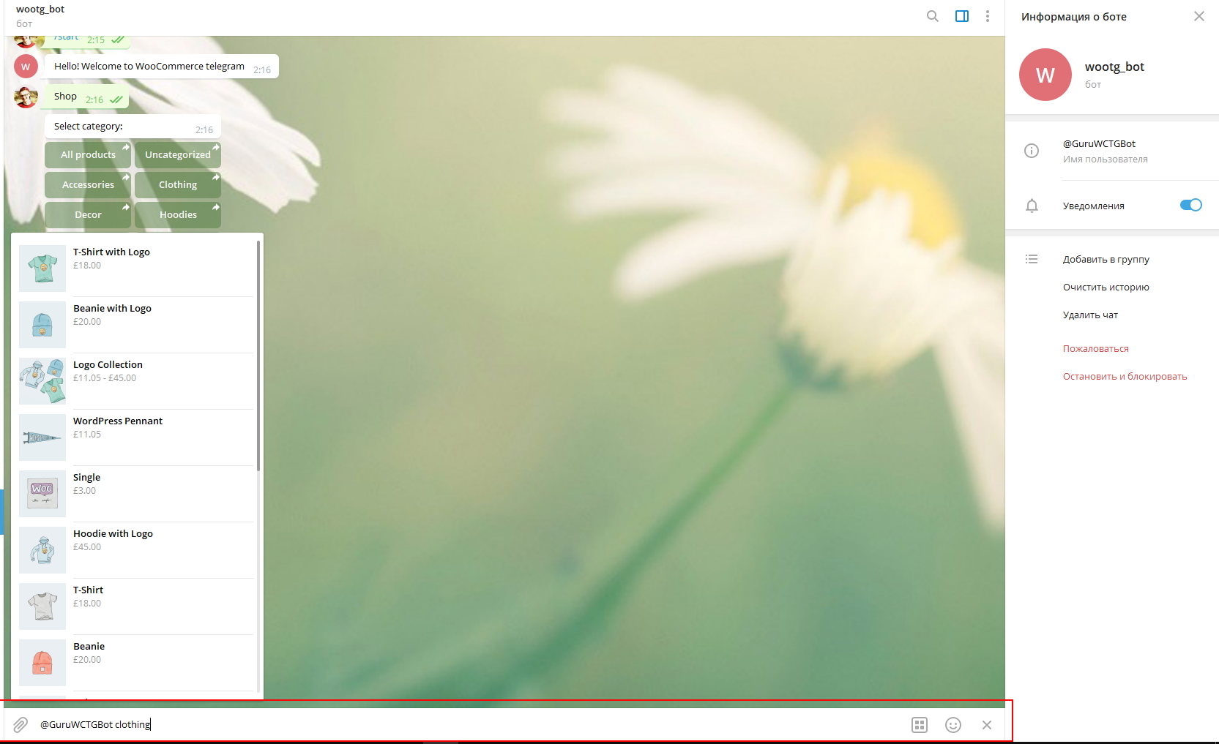Image resolution: width=1219 pixels, height=744 pixels.
Task: Click the list icon beside group actions
Action: pyautogui.click(x=1032, y=259)
